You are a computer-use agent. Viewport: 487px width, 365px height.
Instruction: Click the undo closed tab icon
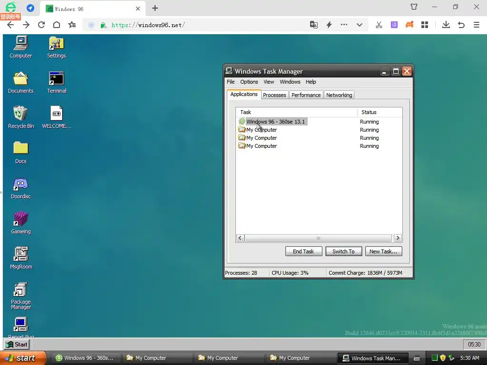(x=461, y=25)
